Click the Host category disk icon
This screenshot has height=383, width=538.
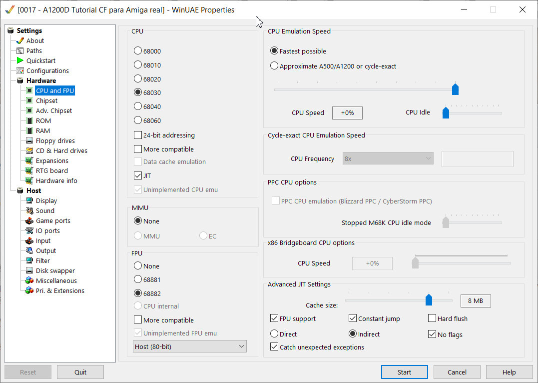pos(20,190)
